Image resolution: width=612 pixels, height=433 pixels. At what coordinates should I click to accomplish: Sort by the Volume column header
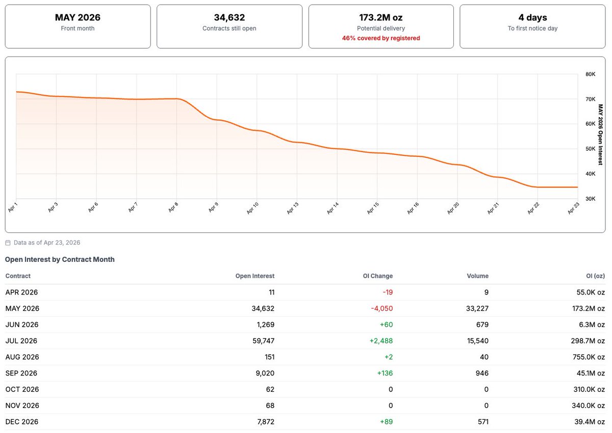pos(477,276)
